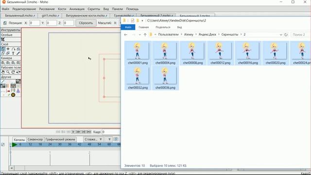Switch to Графический режим timeline tab
Image resolution: width=311 pixels, height=175 pixels.
(x=60, y=140)
